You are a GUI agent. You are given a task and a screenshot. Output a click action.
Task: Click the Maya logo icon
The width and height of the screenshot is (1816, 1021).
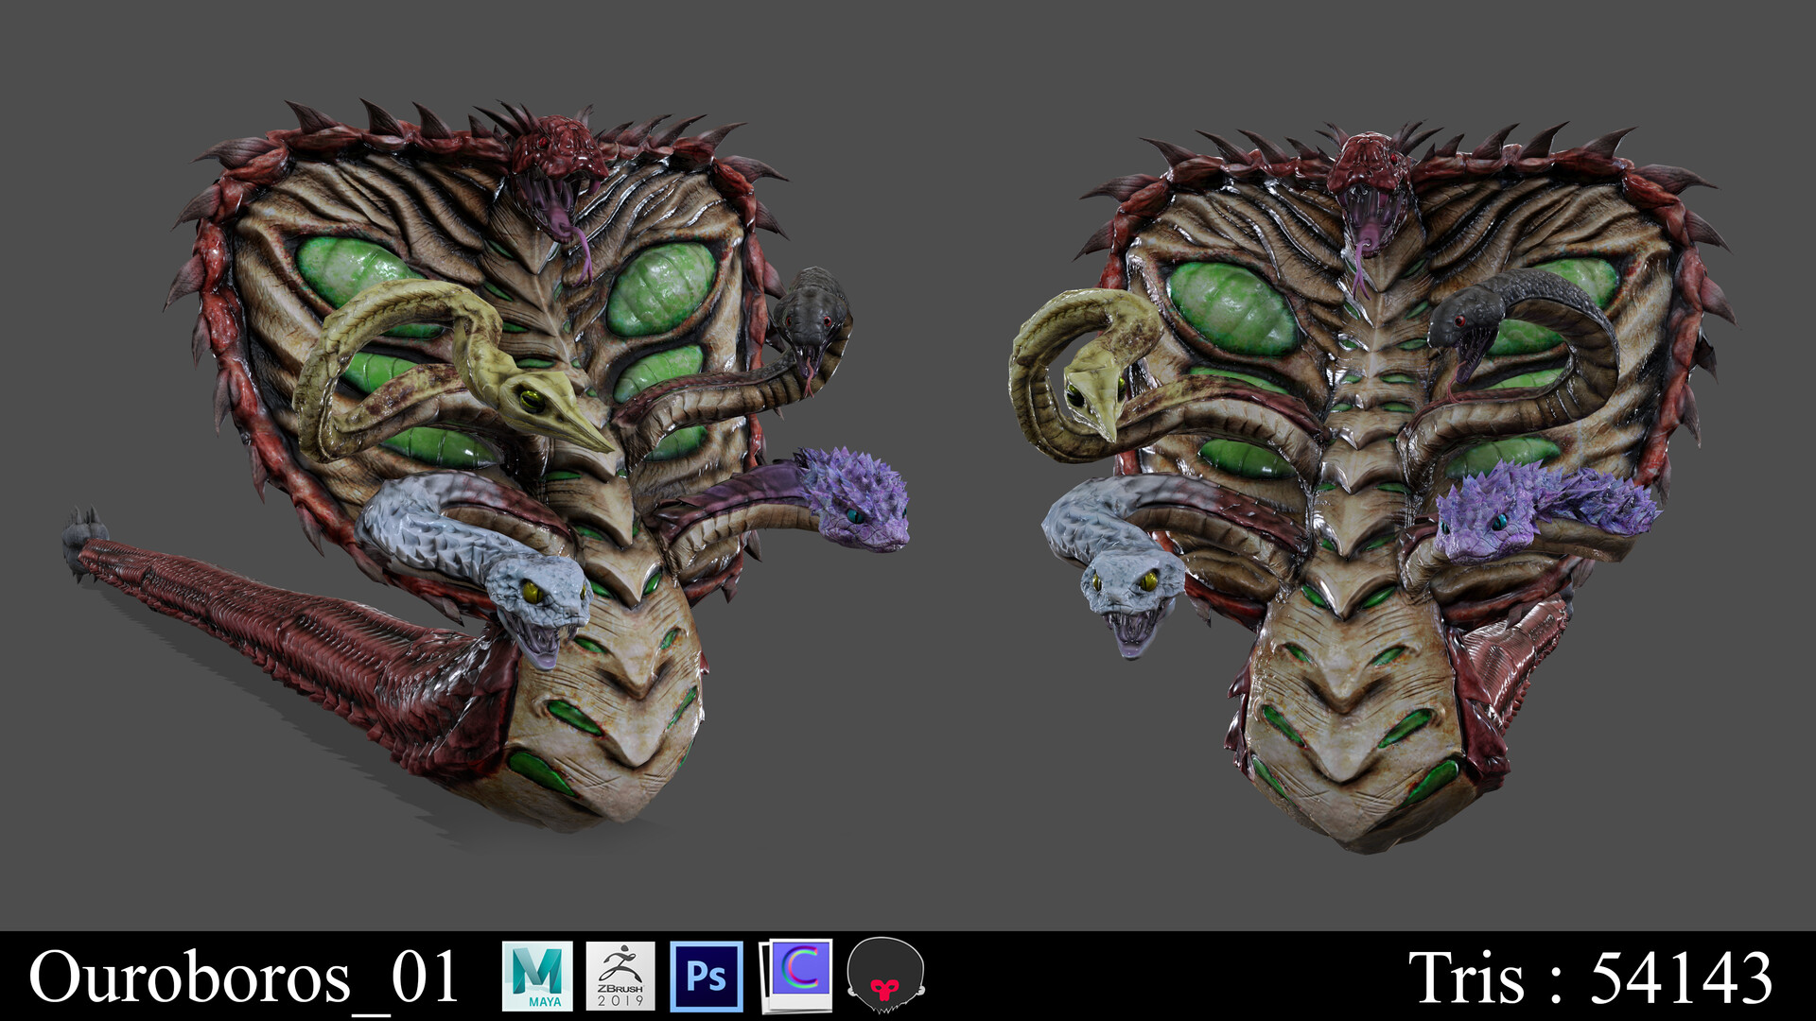point(536,977)
